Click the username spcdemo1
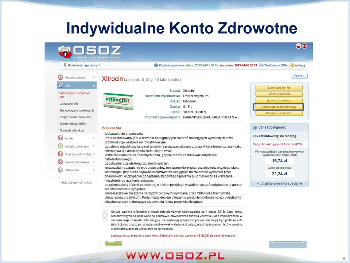 (92, 65)
